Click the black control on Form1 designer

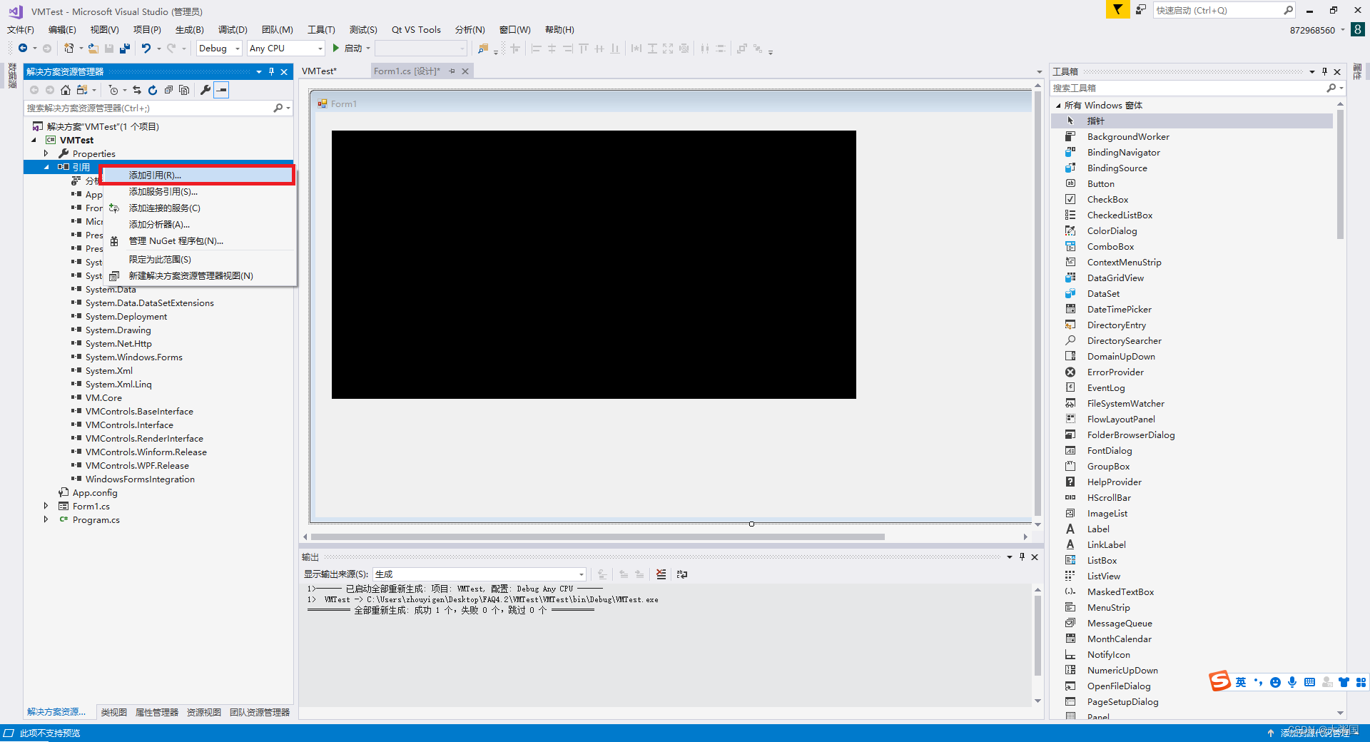pyautogui.click(x=594, y=264)
